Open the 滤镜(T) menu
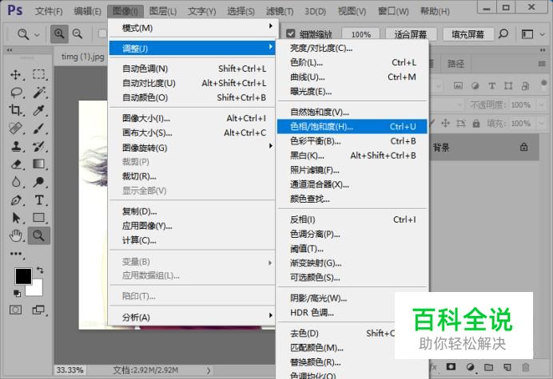This screenshot has width=553, height=379. pos(280,11)
